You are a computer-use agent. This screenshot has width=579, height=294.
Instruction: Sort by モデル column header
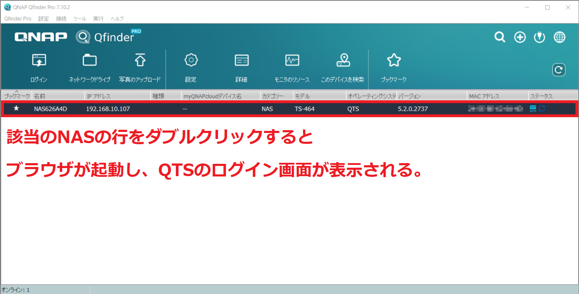(320, 96)
